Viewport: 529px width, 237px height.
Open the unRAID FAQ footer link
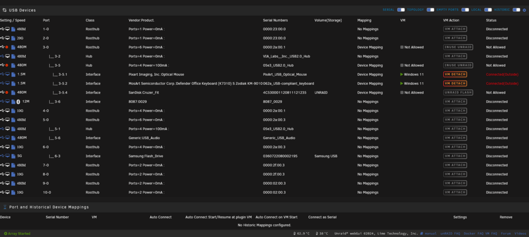pyautogui.click(x=450, y=234)
